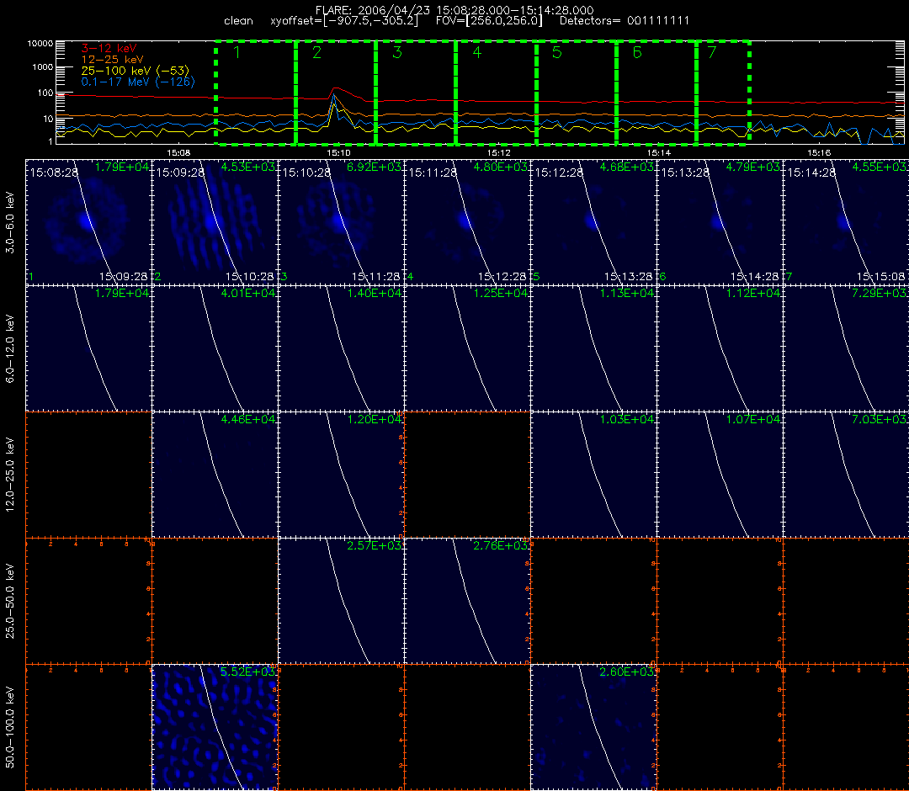Click the 15:08 time axis label
This screenshot has width=909, height=791.
pyautogui.click(x=178, y=152)
